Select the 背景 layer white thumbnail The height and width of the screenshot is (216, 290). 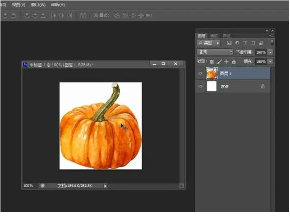(212, 87)
